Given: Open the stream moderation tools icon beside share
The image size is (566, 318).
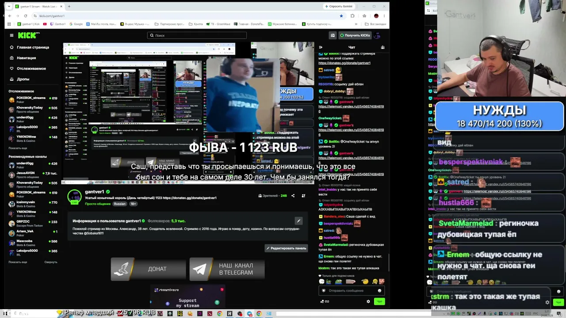Looking at the screenshot, I should click(303, 196).
